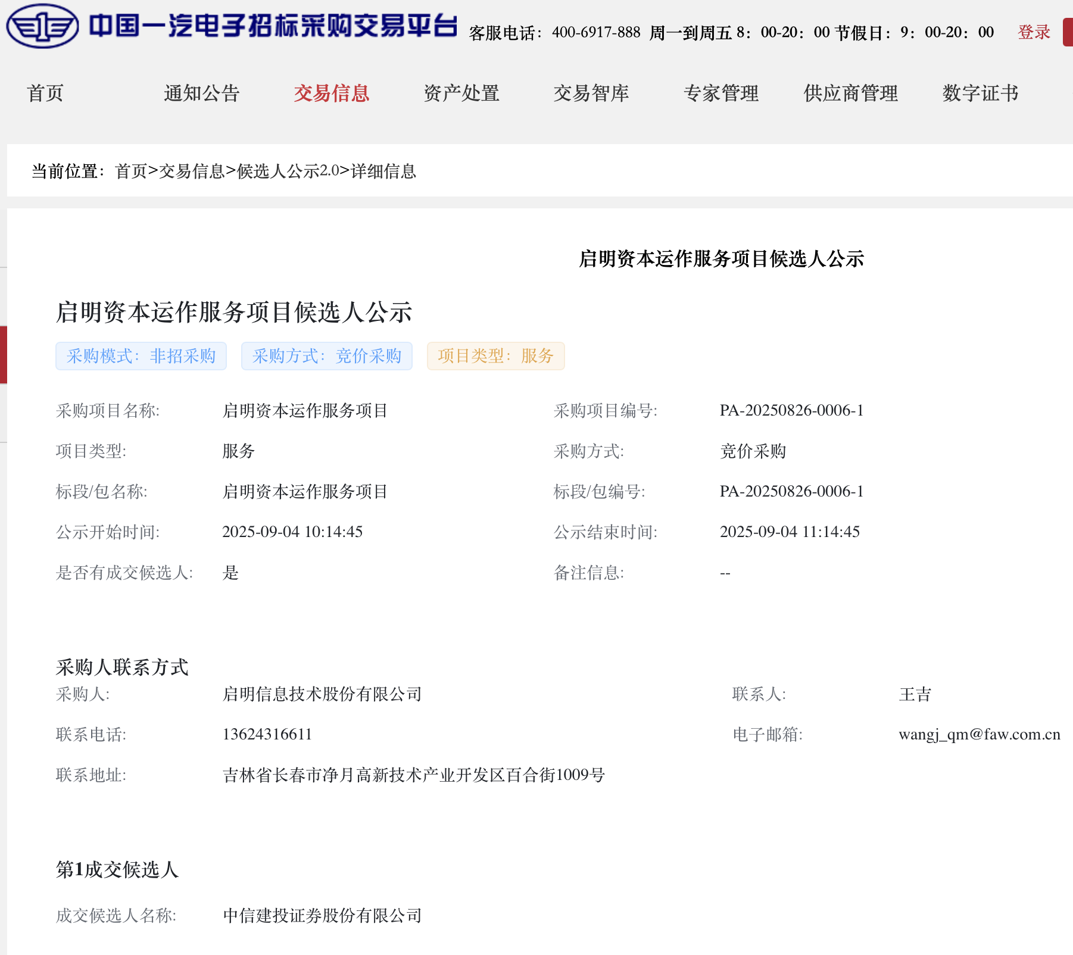Viewport: 1073px width, 955px height.
Task: Click the 标段/包编号 value PA-20250826-0006-1
Action: [x=792, y=492]
